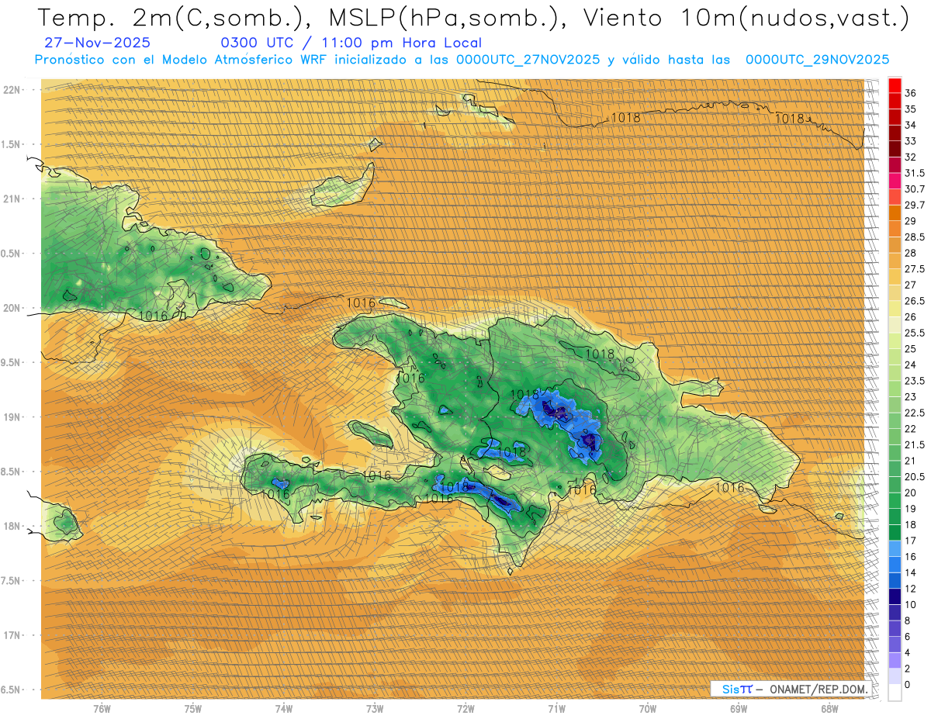The height and width of the screenshot is (719, 931).
Task: Click the '76W' longitude axis label
Action: pos(102,709)
